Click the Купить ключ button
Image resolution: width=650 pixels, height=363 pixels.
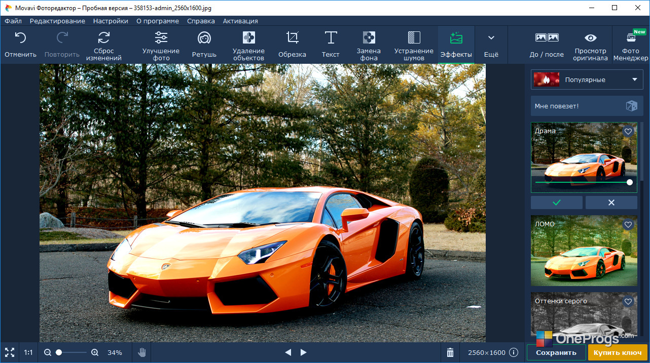tap(618, 352)
